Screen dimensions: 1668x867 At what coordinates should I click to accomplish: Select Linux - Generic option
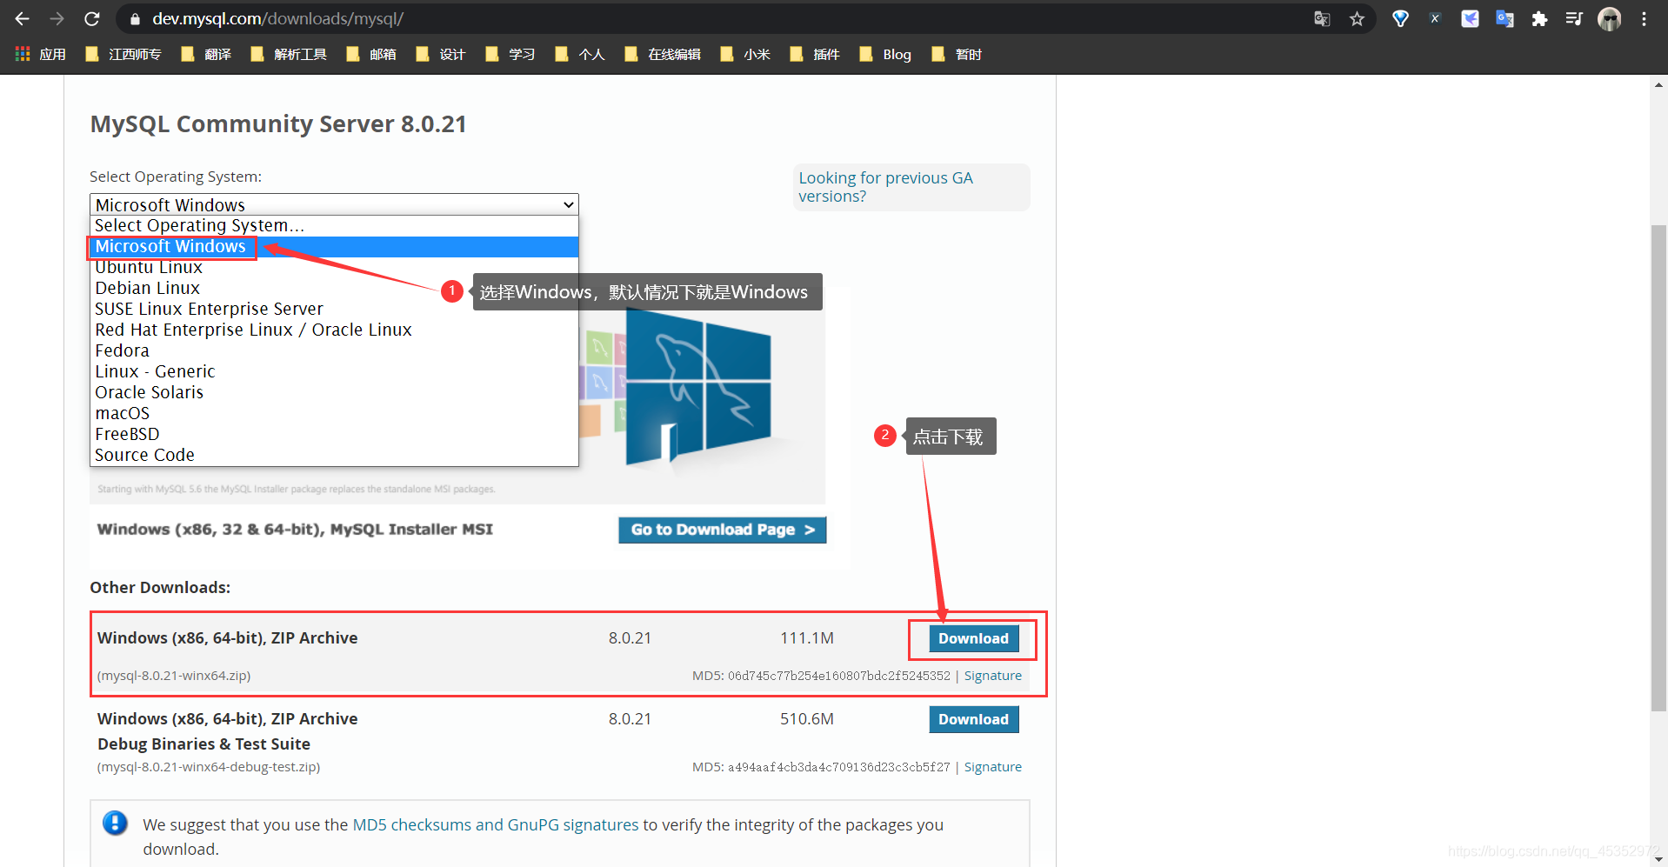[334, 371]
